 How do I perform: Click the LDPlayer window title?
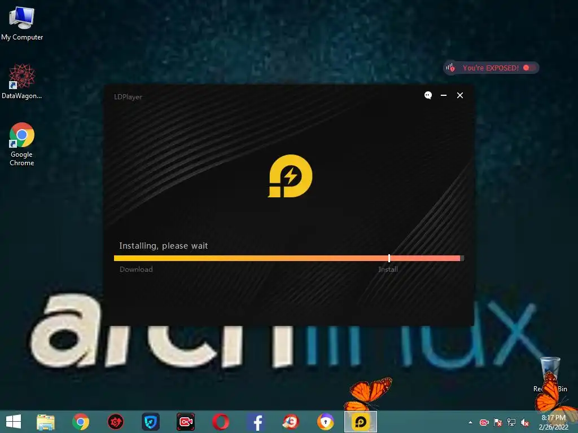coord(128,97)
